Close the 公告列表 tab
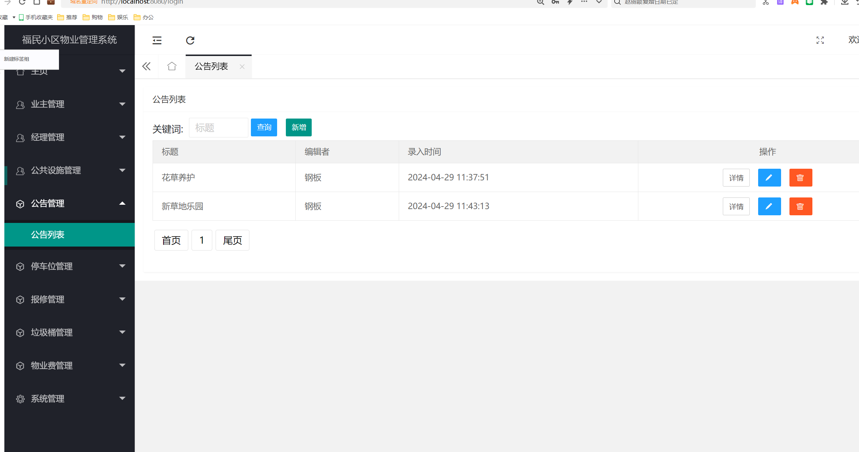Image resolution: width=859 pixels, height=452 pixels. (242, 67)
